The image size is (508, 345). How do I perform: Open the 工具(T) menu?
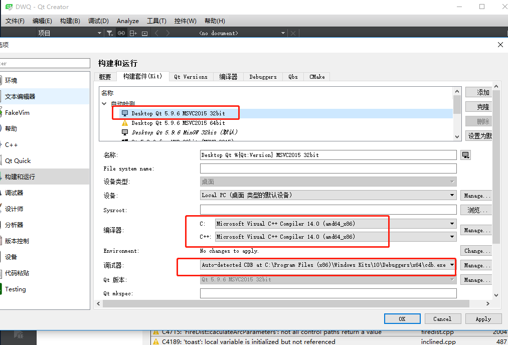click(156, 21)
